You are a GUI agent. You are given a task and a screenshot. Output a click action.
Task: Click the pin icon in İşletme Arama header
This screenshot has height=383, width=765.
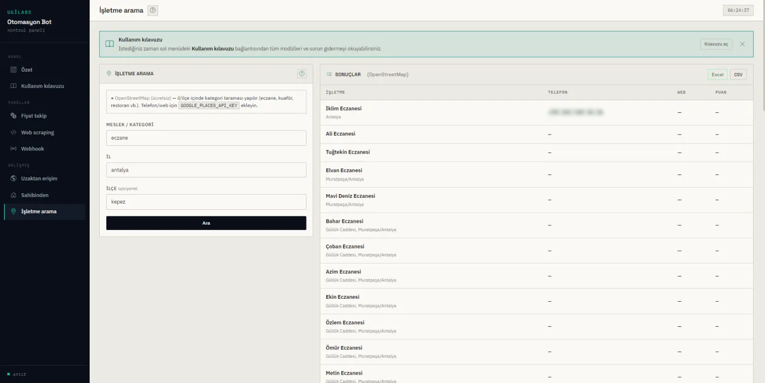(x=109, y=73)
